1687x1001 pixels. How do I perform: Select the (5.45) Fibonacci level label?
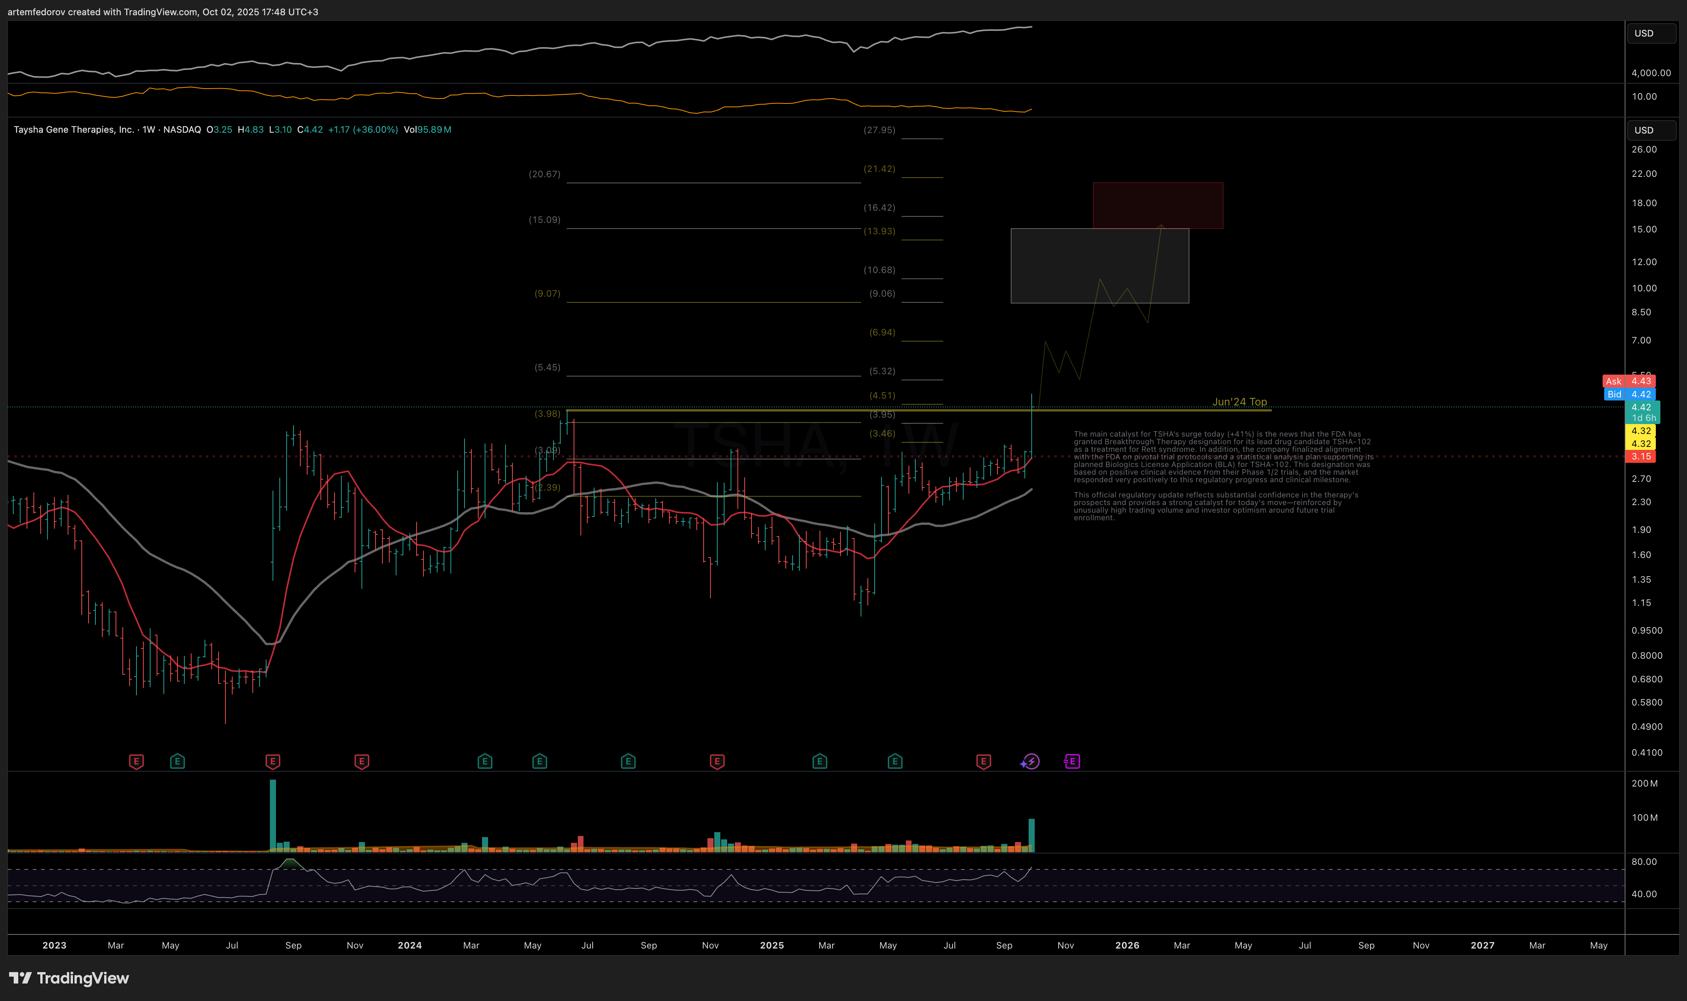coord(547,368)
